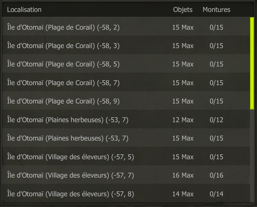
Task: Click the scrollbar track below the thumb
Action: [x=252, y=156]
